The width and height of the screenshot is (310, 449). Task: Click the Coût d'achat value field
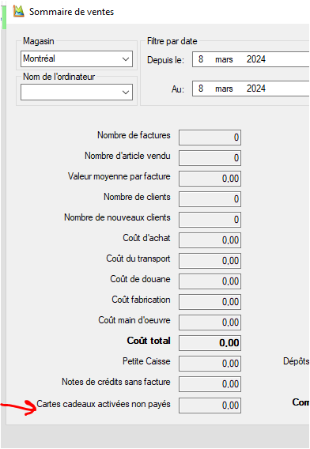point(210,240)
